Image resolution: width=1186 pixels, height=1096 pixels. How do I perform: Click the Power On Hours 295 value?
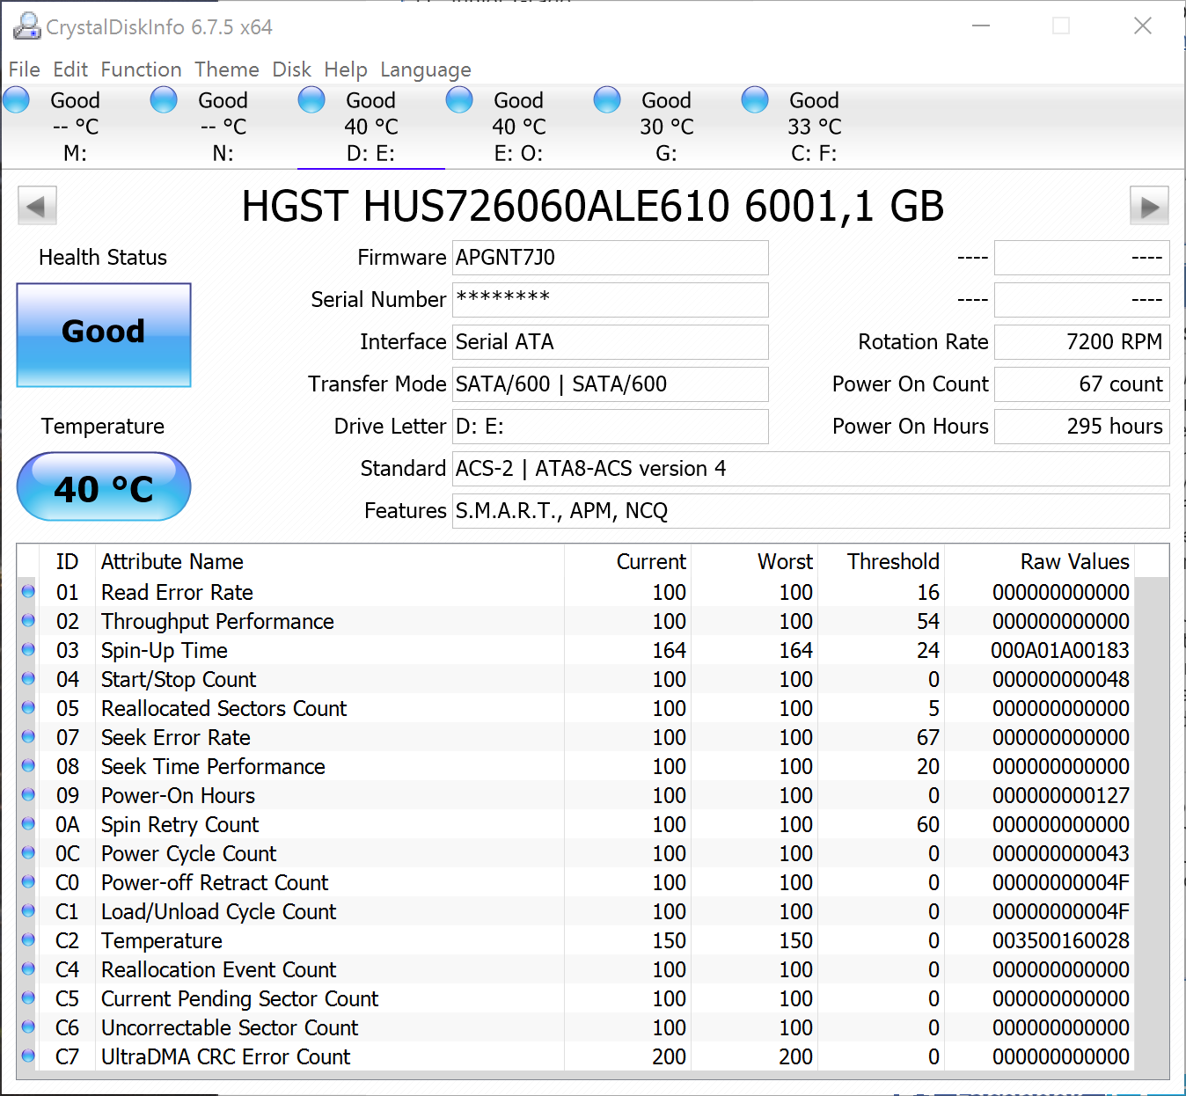(1082, 427)
